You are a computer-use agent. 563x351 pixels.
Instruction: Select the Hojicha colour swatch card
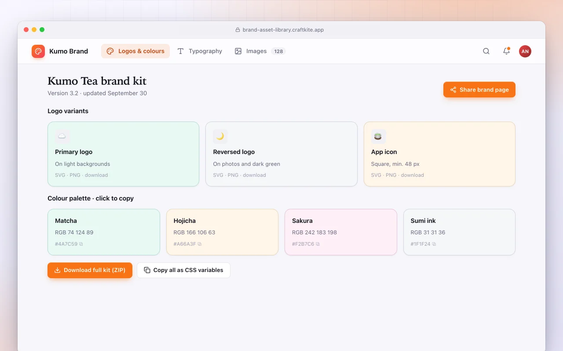coord(222,232)
